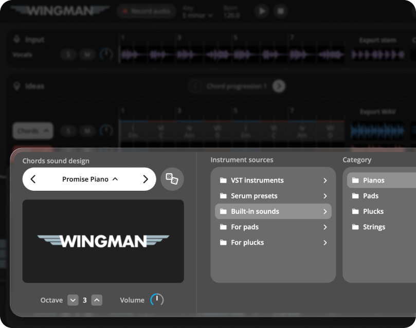
Task: Expand Serum presets chevron
Action: pyautogui.click(x=325, y=196)
